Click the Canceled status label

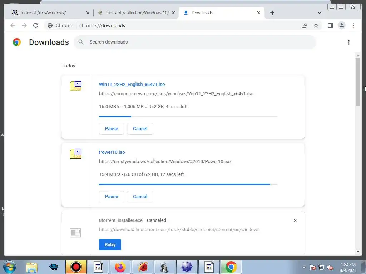(x=157, y=220)
